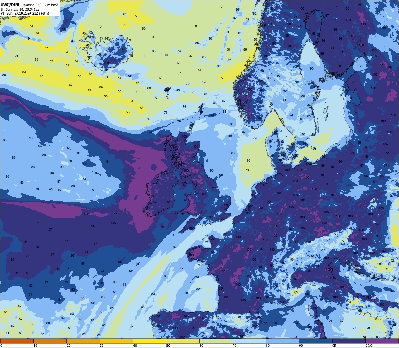
Task: Select the light blue 80–90 legend swatch
Action: 282,341
